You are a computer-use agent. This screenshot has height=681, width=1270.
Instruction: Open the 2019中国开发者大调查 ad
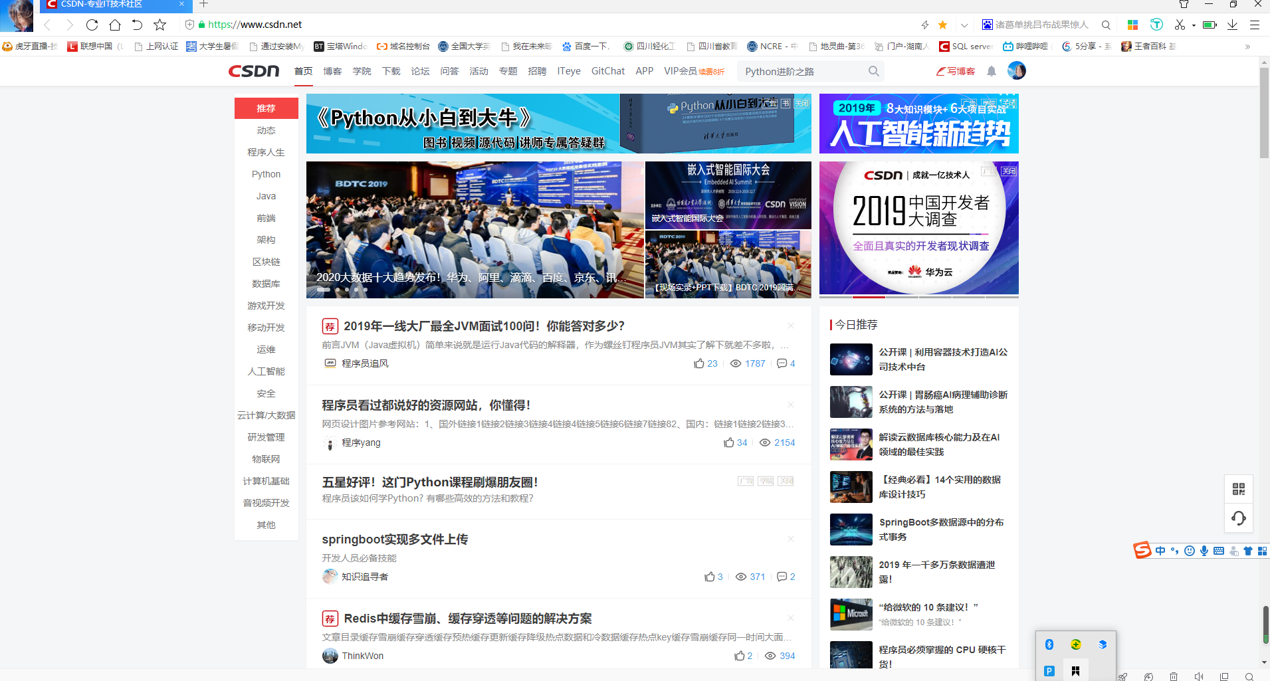pyautogui.click(x=918, y=228)
